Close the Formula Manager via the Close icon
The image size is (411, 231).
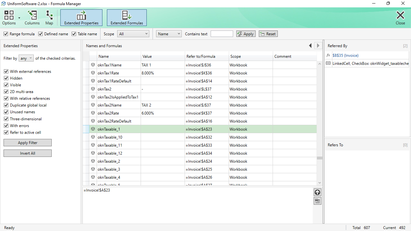400,17
